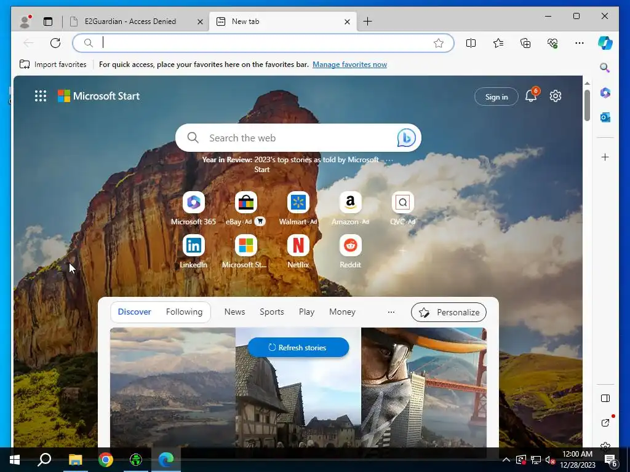Click the Personalize button
The width and height of the screenshot is (630, 472).
point(449,312)
